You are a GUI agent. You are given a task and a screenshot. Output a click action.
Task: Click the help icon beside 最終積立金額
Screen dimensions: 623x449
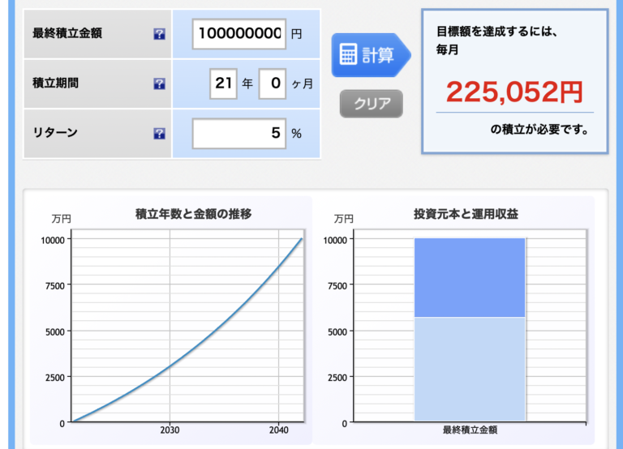tap(159, 35)
